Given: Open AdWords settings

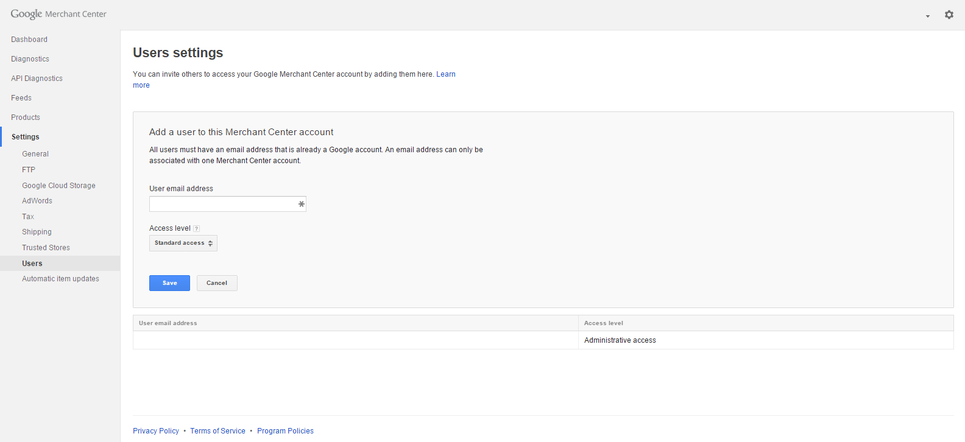Looking at the screenshot, I should 37,201.
